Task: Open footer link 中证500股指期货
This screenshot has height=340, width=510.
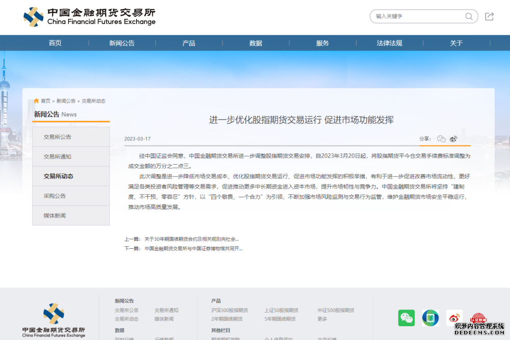Action: [336, 310]
